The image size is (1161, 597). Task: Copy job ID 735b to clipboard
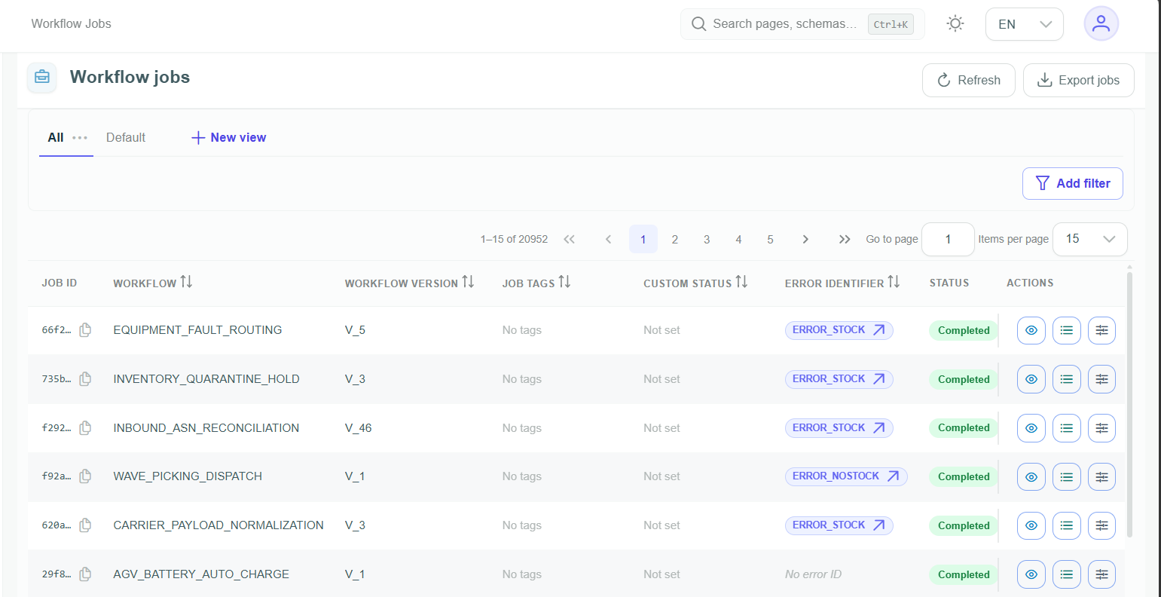(x=85, y=379)
